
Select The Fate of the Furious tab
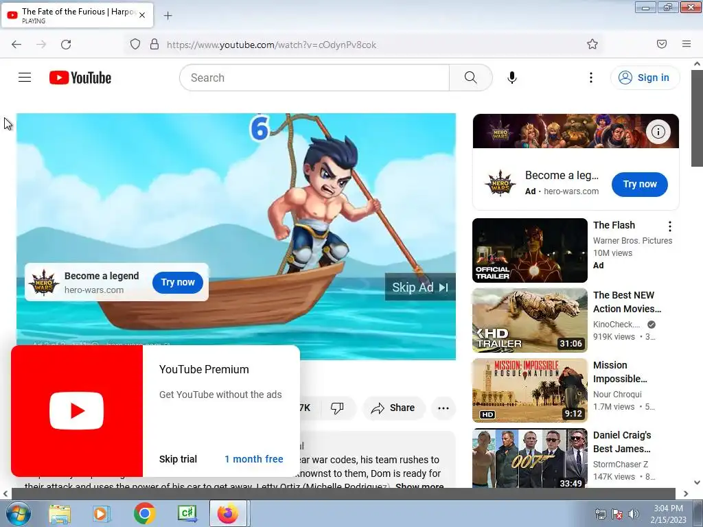coord(77,15)
